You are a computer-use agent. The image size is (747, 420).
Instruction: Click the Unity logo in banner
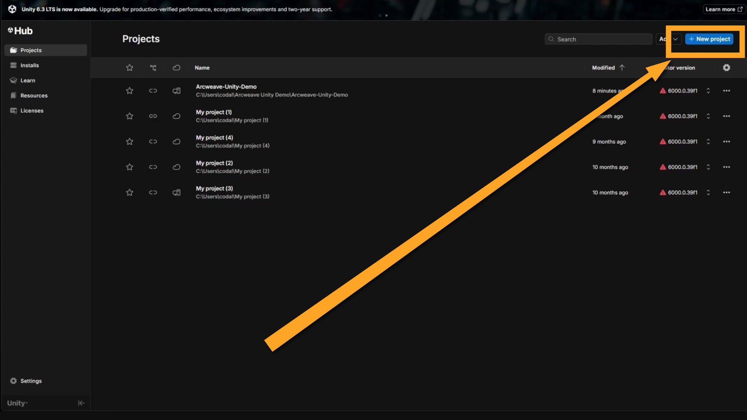[12, 9]
